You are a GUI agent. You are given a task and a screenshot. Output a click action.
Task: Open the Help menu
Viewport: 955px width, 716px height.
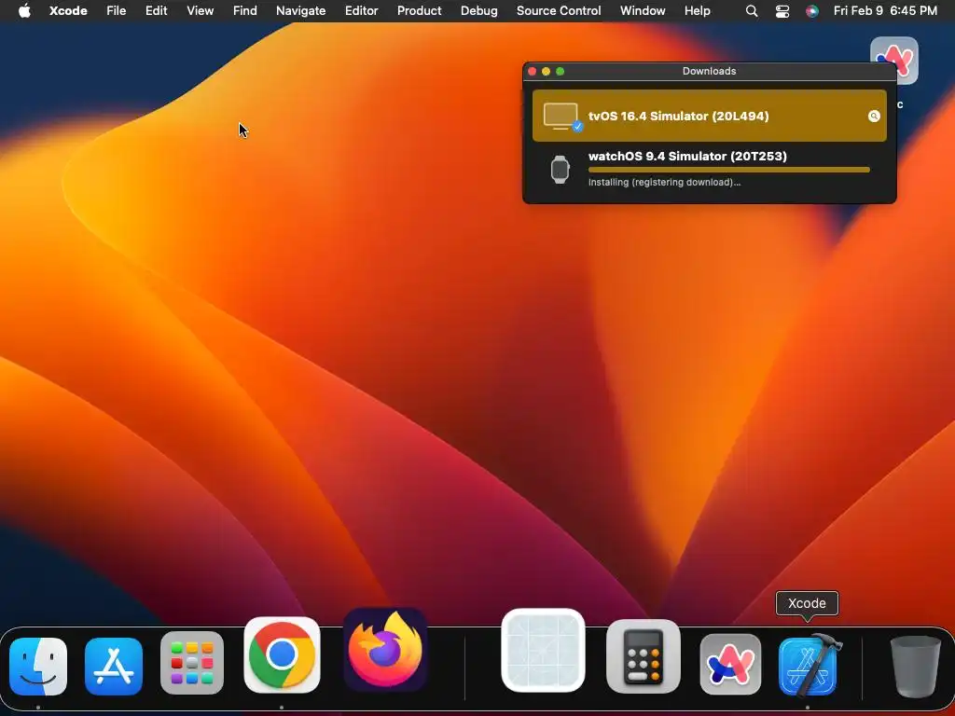coord(698,11)
